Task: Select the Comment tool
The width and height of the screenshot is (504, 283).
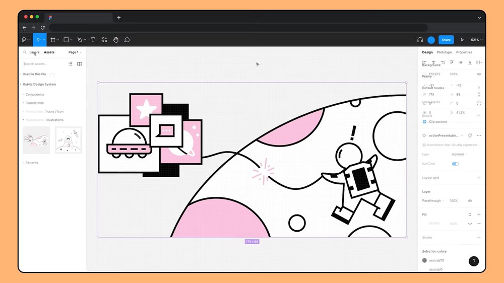Action: point(127,40)
